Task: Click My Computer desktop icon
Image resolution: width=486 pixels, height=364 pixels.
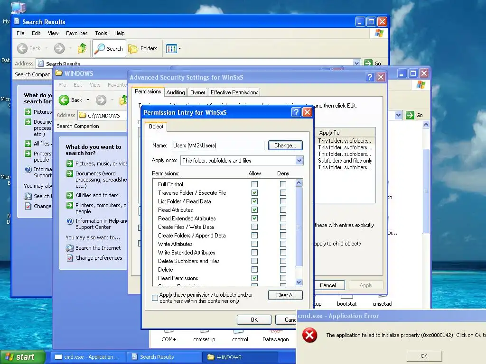Action: click(18, 7)
